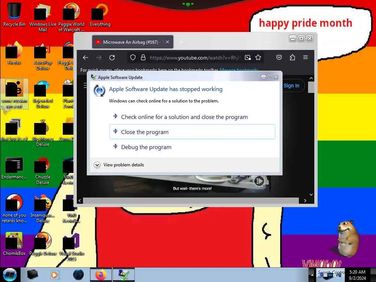This screenshot has width=376, height=282.
Task: Open the media player taskbar icon
Action: point(54,275)
